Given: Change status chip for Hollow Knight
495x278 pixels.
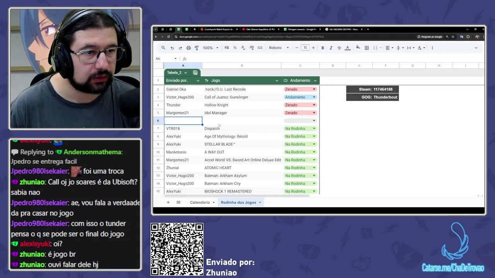Looking at the screenshot, I should (x=300, y=105).
